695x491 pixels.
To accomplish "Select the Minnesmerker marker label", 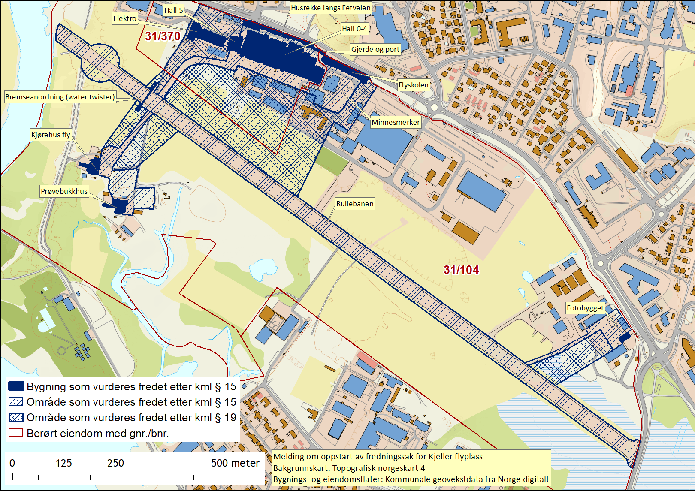I will pos(396,121).
